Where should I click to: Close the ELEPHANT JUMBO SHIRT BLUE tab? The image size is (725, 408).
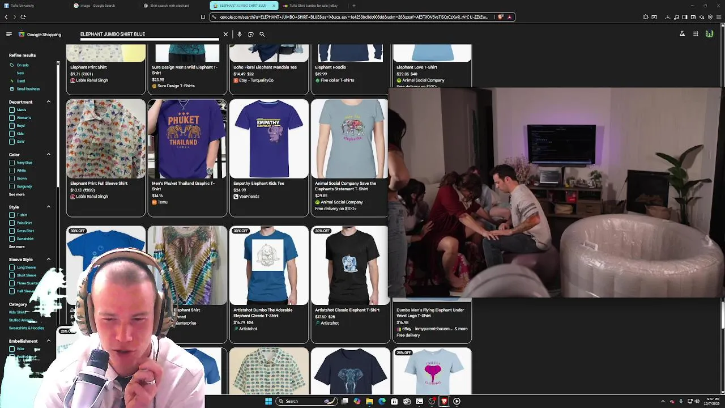coord(274,6)
